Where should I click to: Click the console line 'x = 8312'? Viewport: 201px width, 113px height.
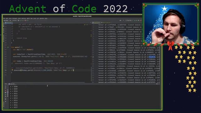[14, 96]
